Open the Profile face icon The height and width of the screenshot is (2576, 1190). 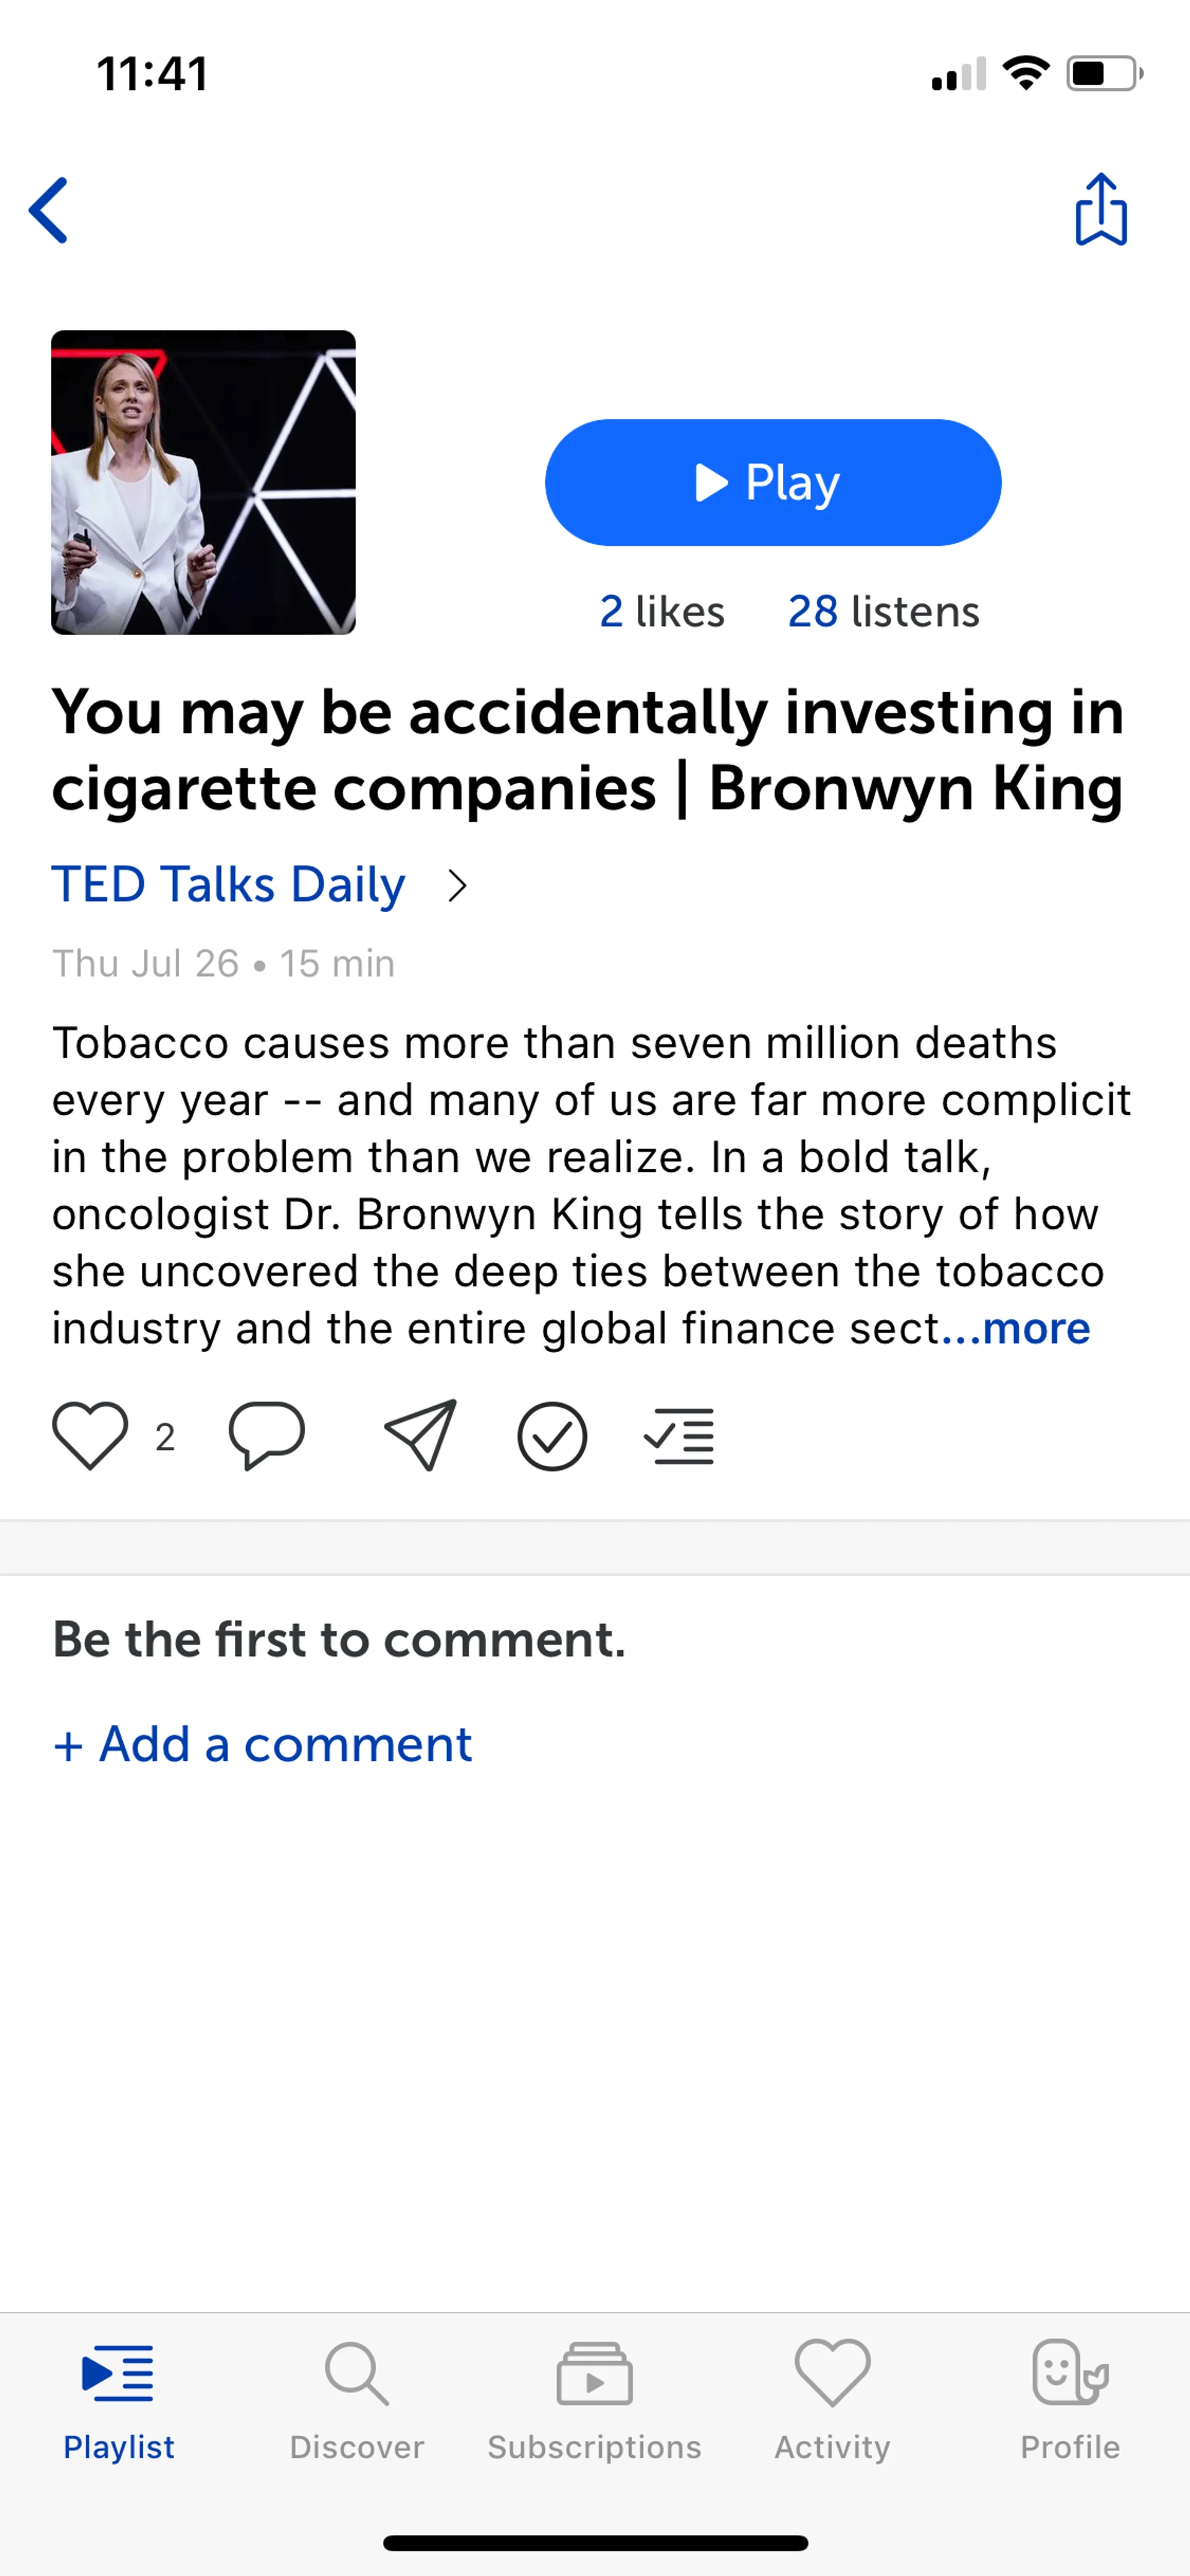pyautogui.click(x=1069, y=2373)
